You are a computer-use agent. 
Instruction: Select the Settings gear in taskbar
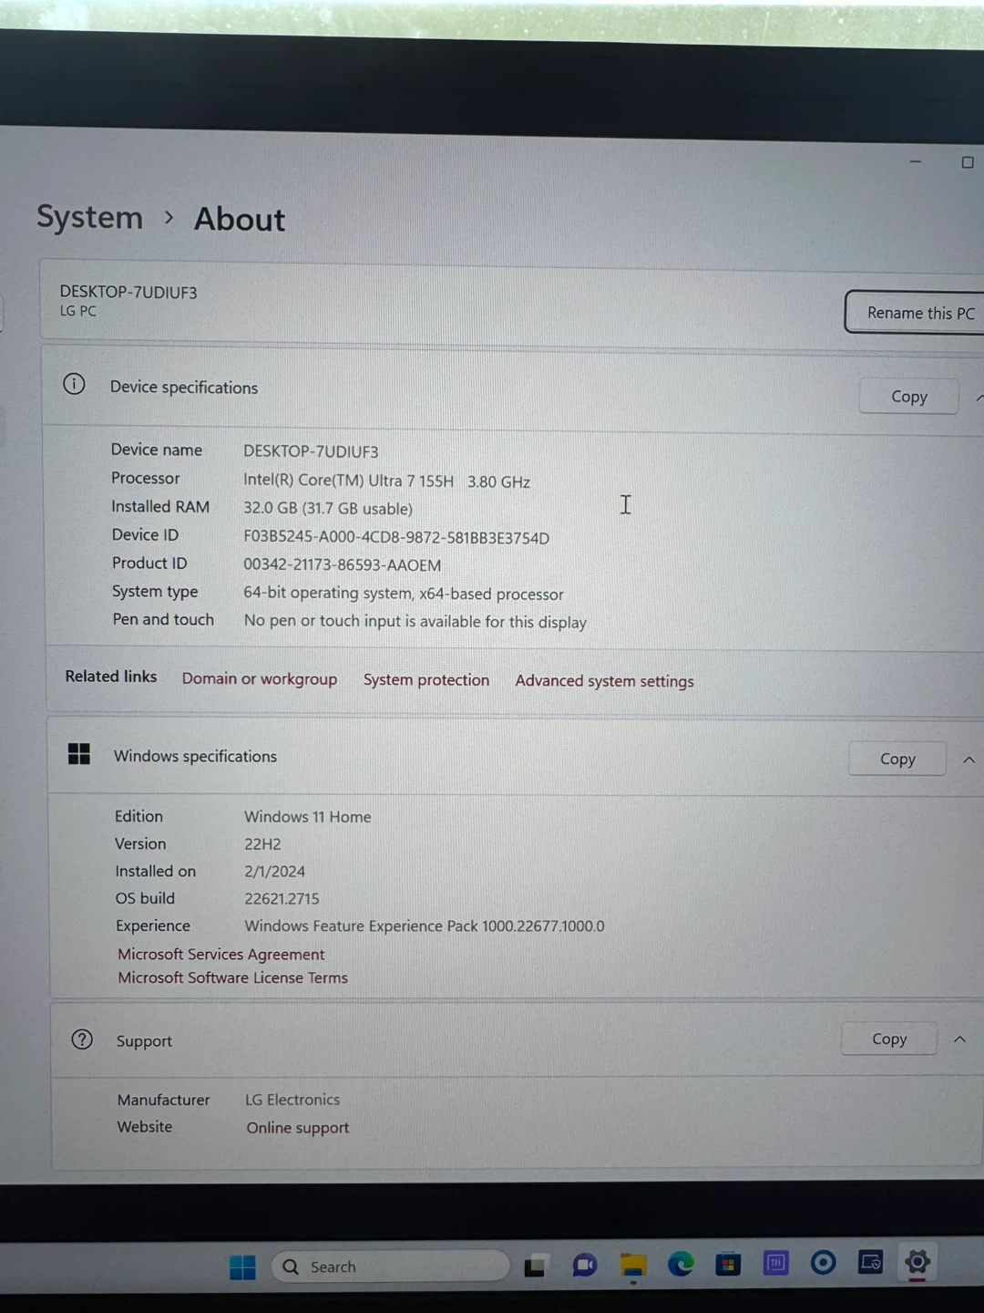coord(917,1262)
